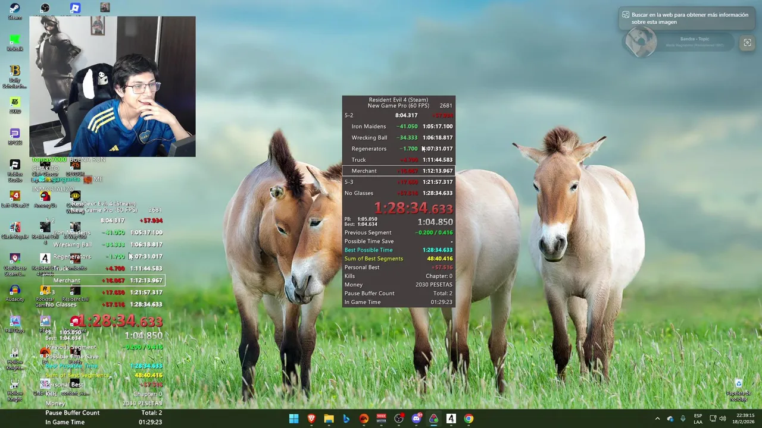
Task: Open Resident Evil 4 taskbar icon
Action: pos(451,418)
